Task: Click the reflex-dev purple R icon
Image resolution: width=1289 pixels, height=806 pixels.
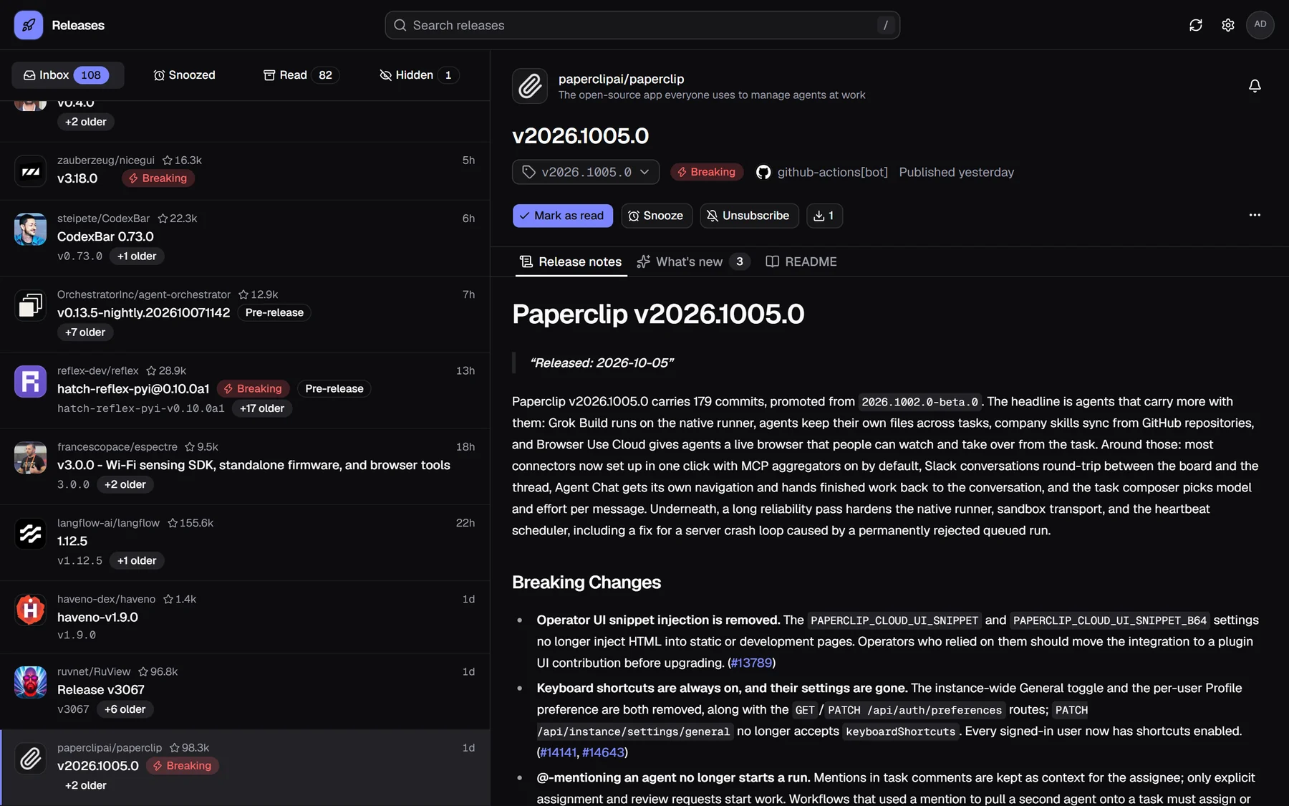Action: tap(30, 382)
